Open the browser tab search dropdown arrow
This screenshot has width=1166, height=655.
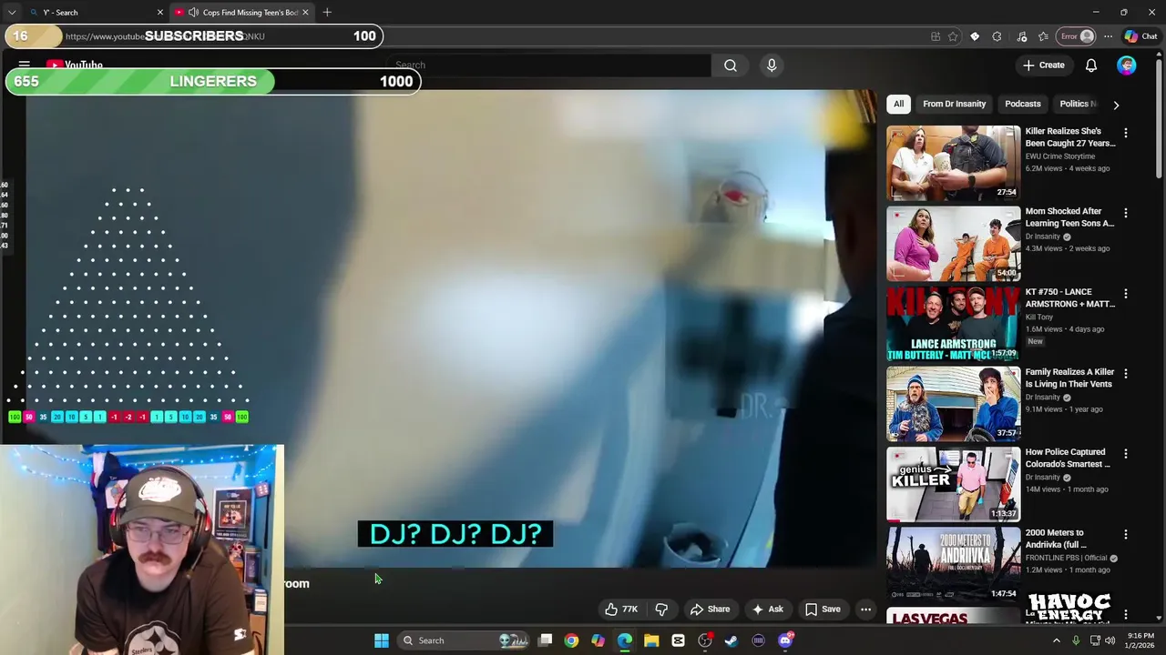tap(11, 12)
